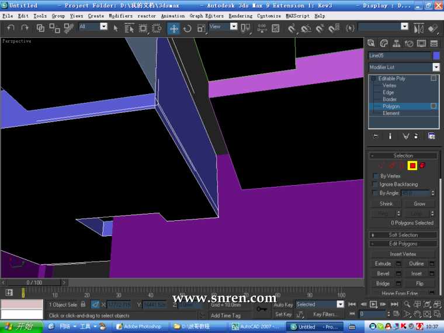
Task: Open the Rendering menu
Action: tap(241, 16)
